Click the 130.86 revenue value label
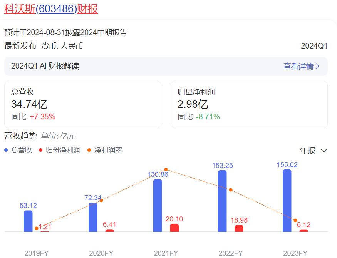The width and height of the screenshot is (337, 258). pyautogui.click(x=158, y=174)
